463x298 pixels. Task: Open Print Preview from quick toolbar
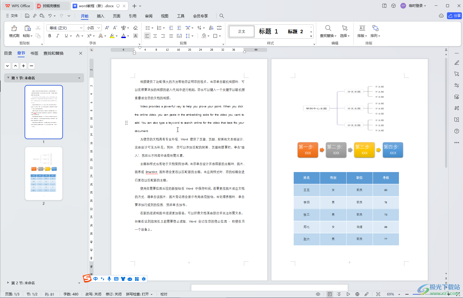tap(42, 16)
